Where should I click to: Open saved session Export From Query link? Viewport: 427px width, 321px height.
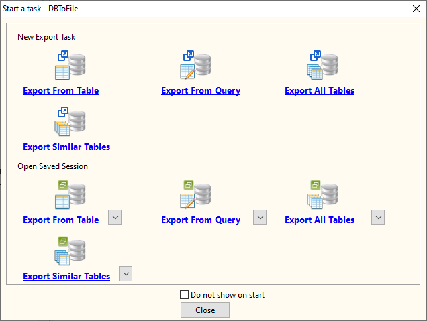point(201,220)
